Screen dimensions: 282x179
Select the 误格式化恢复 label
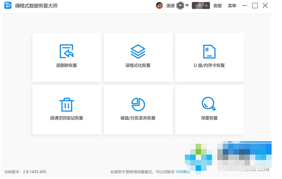pyautogui.click(x=138, y=65)
